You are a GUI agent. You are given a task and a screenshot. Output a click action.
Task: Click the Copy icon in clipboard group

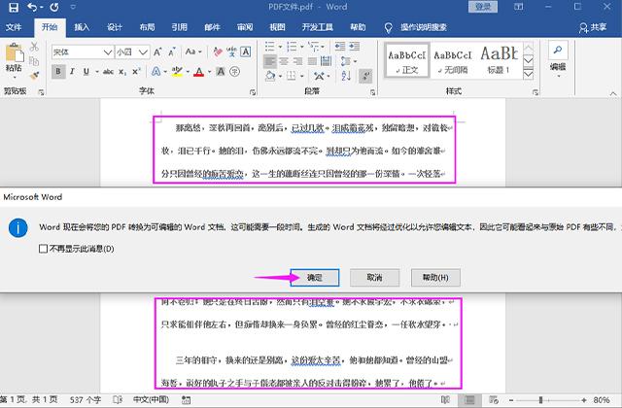(35, 61)
